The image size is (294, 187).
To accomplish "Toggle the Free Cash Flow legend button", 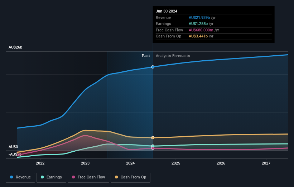I will pyautogui.click(x=88, y=177).
